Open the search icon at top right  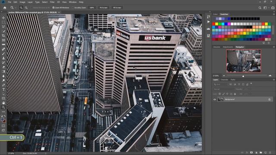pos(260,8)
